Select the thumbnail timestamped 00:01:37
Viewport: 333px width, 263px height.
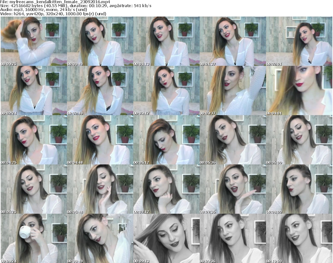coord(233,41)
